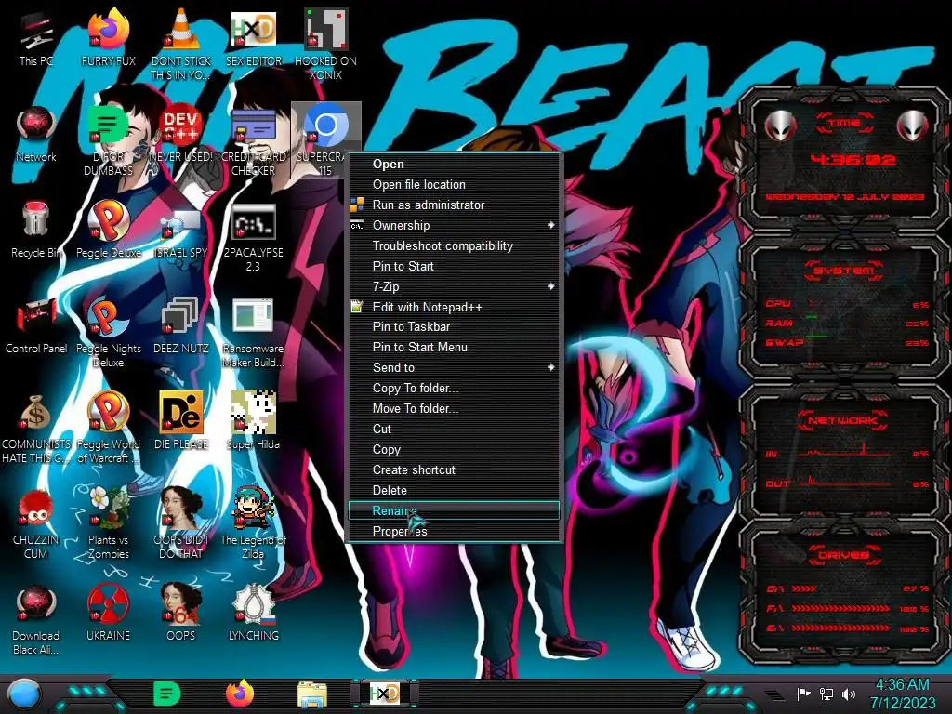Choose Copy in the context menu
952x714 pixels.
454,449
